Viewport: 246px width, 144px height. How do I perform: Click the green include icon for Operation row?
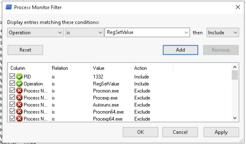pos(19,83)
